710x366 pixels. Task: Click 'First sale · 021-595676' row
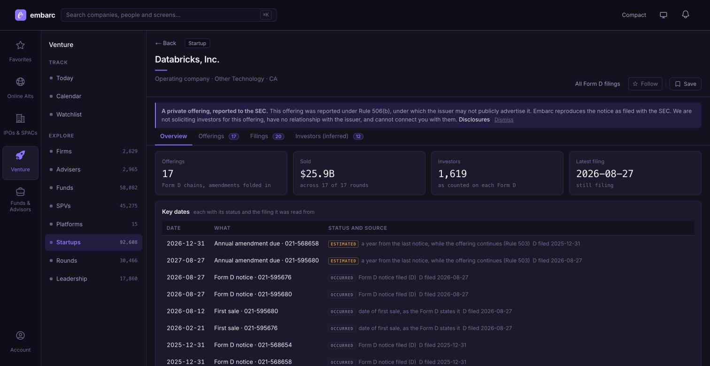(428, 328)
